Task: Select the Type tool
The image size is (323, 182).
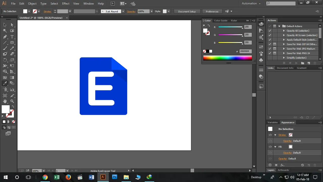Action: point(12,37)
